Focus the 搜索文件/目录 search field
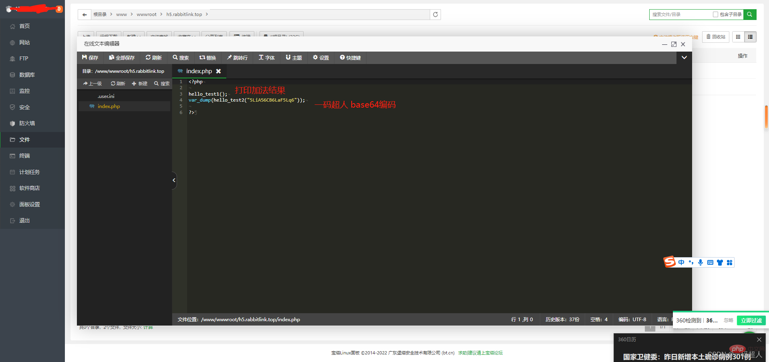The height and width of the screenshot is (362, 769). [680, 14]
